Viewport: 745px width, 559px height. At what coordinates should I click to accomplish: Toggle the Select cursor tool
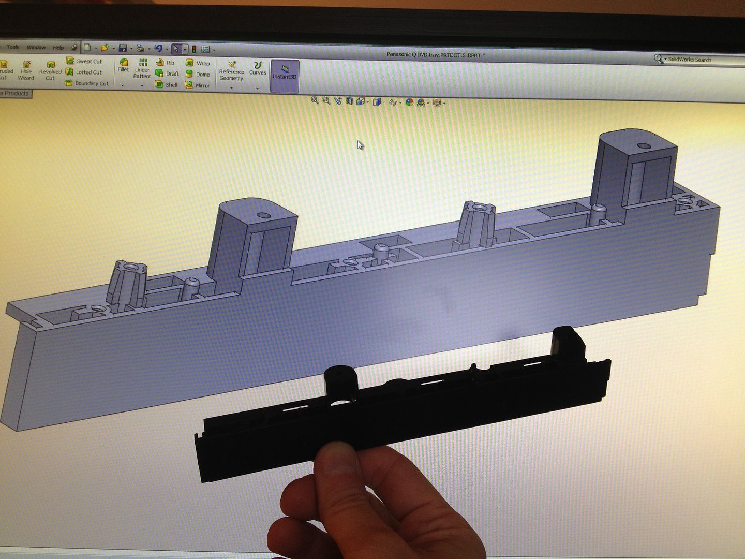point(176,49)
